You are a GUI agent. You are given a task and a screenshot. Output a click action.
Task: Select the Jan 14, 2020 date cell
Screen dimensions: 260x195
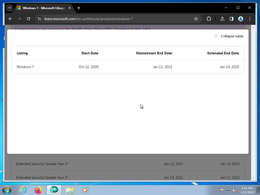229,67
